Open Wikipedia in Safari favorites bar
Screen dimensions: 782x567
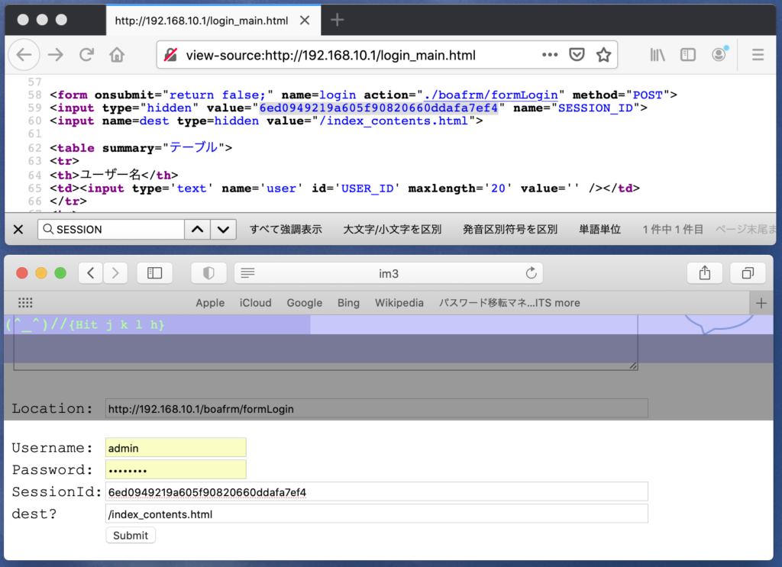point(399,303)
